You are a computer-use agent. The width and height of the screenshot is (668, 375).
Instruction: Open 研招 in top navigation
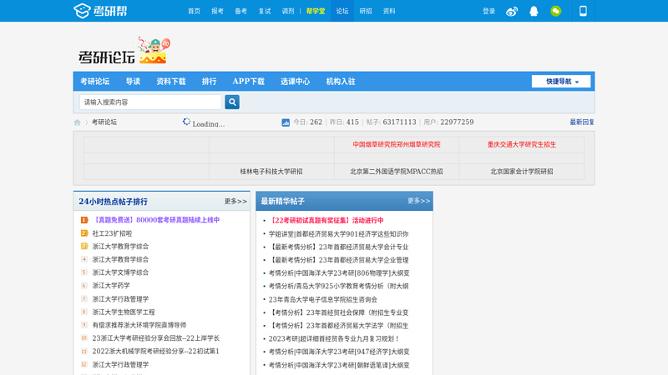366,11
